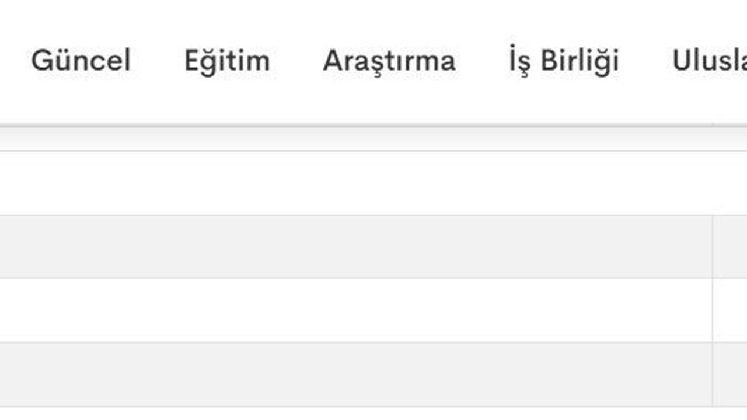Open the Güncel menu
This screenshot has width=747, height=420.
tap(81, 61)
